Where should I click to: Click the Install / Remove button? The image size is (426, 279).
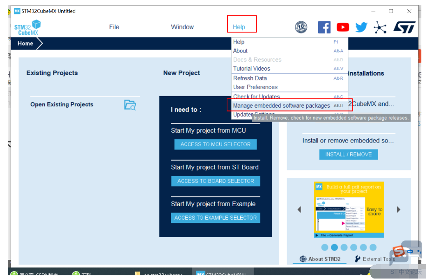coord(348,155)
